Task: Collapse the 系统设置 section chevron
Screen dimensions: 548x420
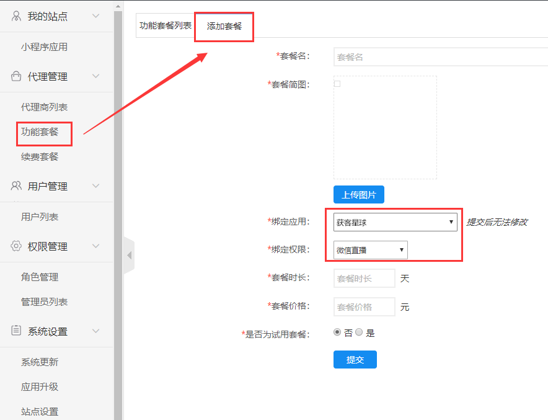Action: pos(95,331)
